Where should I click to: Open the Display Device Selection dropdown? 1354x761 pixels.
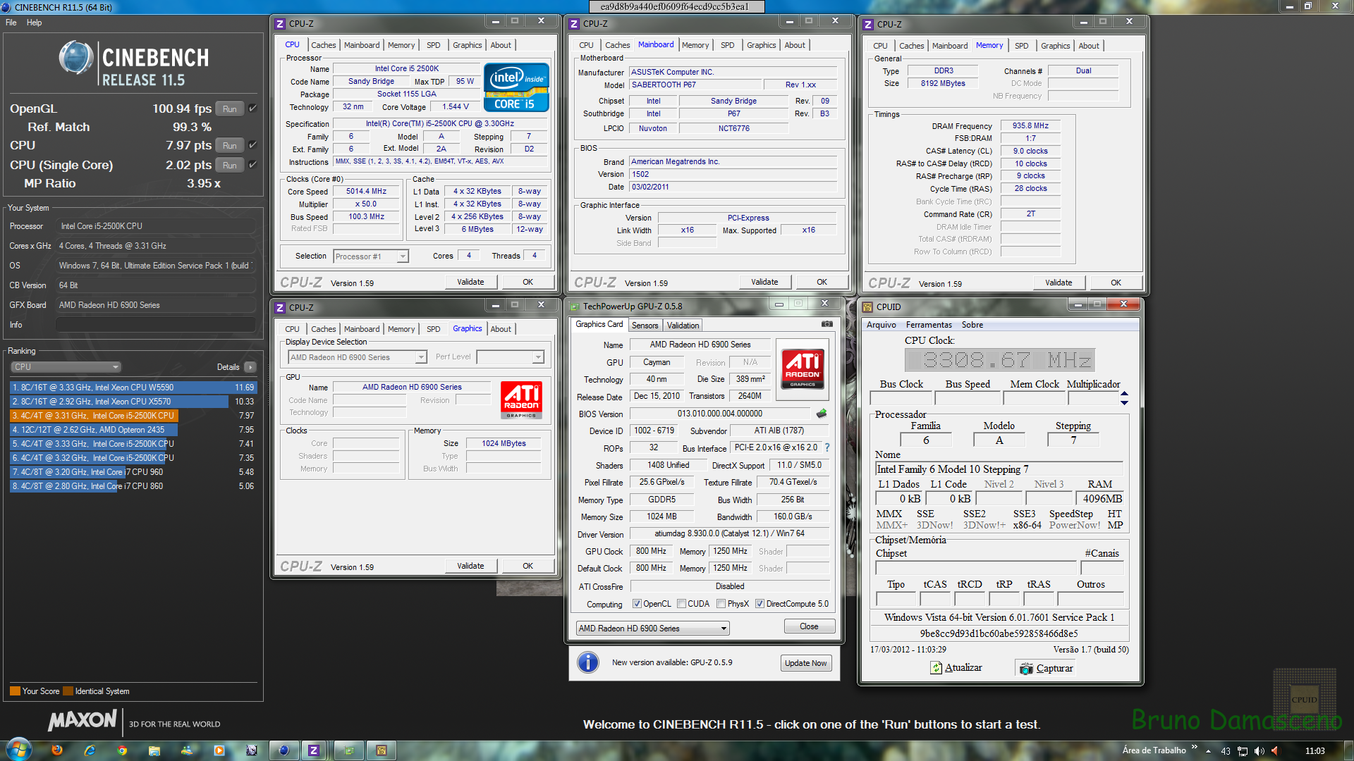tap(357, 357)
